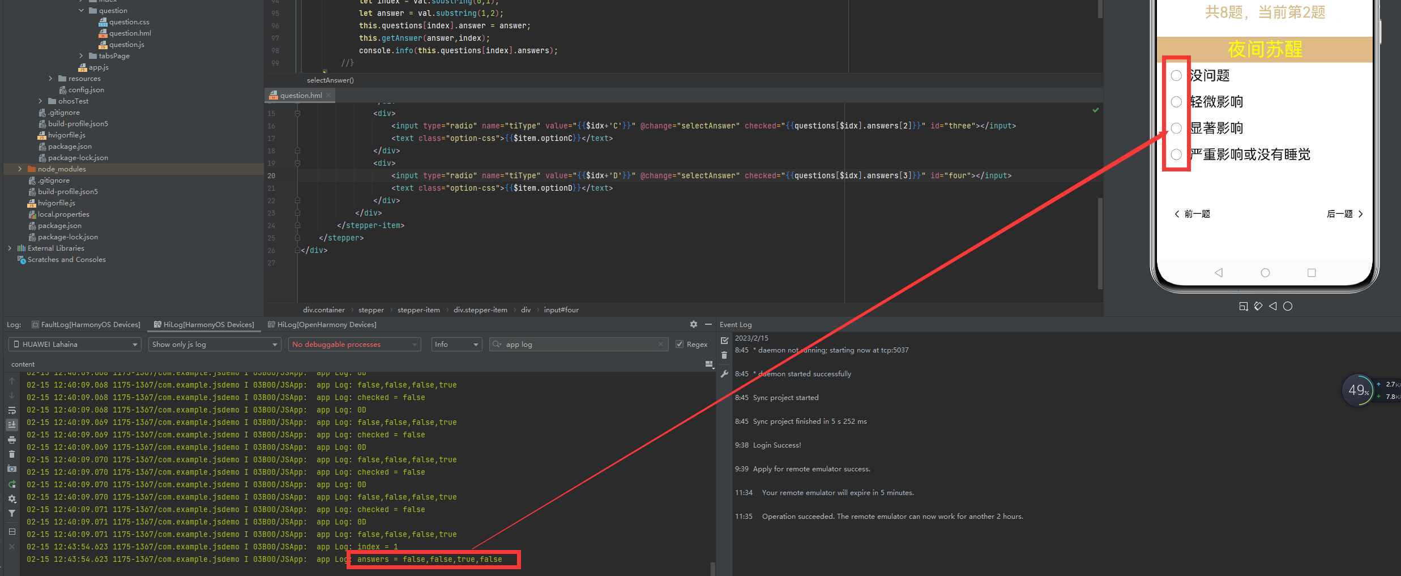The image size is (1401, 576).
Task: Tap the phone's back navigation triangle
Action: click(x=1219, y=273)
